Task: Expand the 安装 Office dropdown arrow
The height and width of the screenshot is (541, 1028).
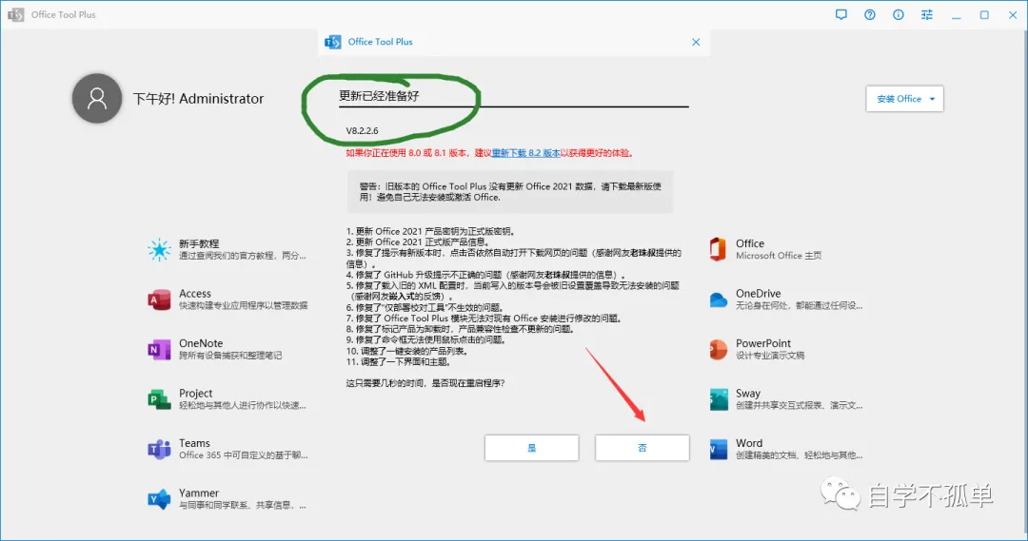Action: [932, 99]
